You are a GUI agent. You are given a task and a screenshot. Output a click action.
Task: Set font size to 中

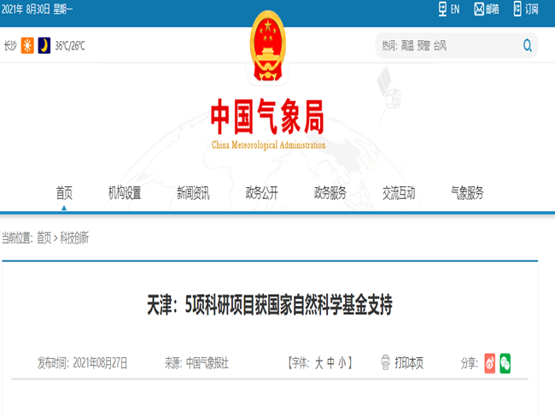click(330, 363)
